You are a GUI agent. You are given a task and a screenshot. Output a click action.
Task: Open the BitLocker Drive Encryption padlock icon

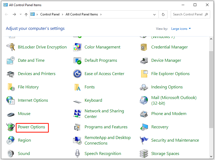pos(11,47)
